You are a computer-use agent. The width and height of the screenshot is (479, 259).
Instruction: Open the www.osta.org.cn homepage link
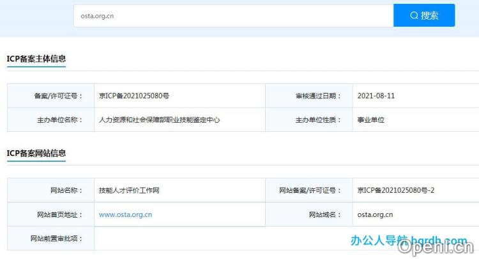pyautogui.click(x=125, y=214)
